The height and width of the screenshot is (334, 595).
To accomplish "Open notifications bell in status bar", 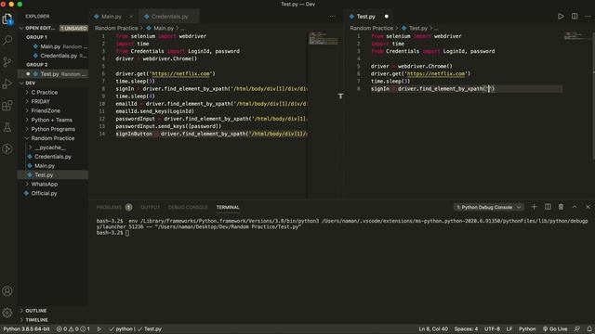I will pyautogui.click(x=589, y=329).
